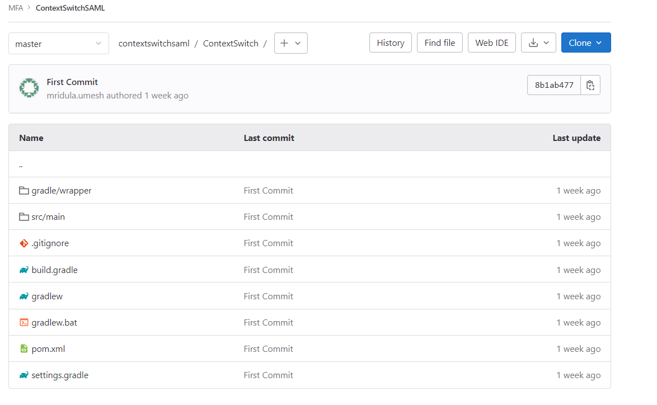This screenshot has width=657, height=405.
Task: Select the build.gradle Gradle elephant icon
Action: click(x=24, y=270)
